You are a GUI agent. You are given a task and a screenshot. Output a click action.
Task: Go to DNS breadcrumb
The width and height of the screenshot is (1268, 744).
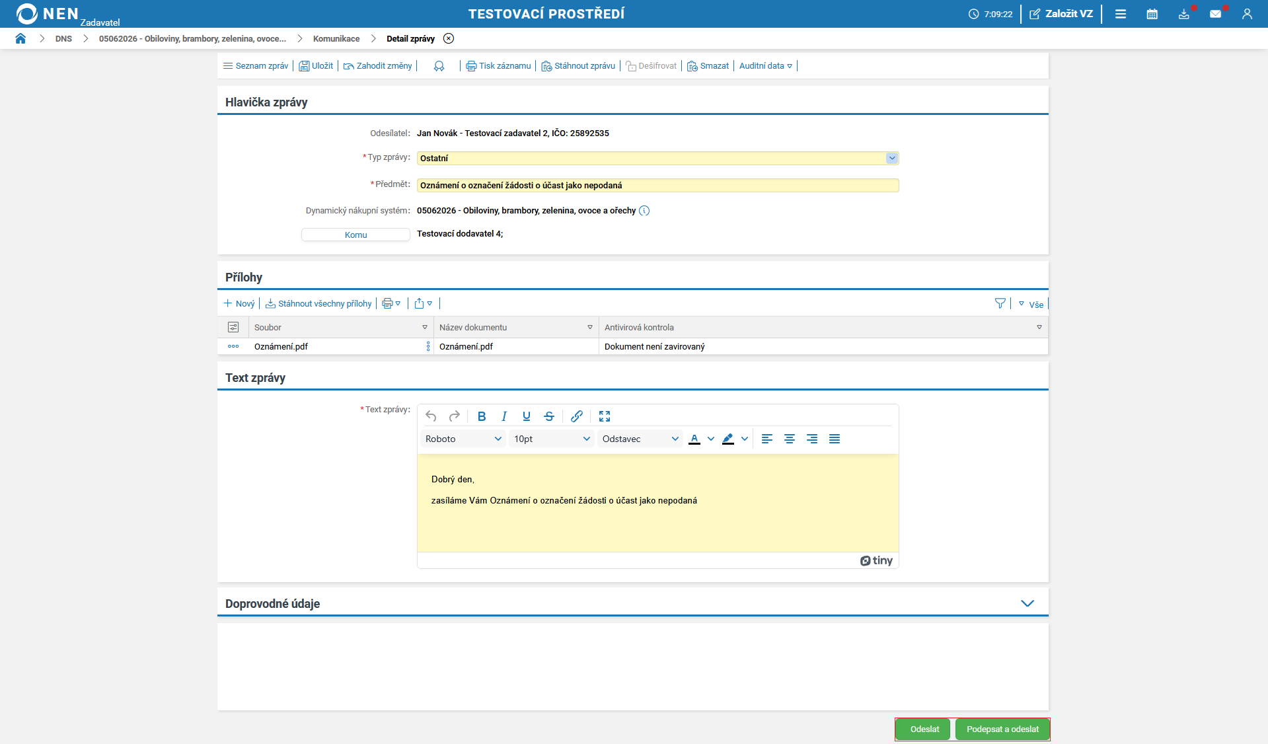click(x=63, y=39)
